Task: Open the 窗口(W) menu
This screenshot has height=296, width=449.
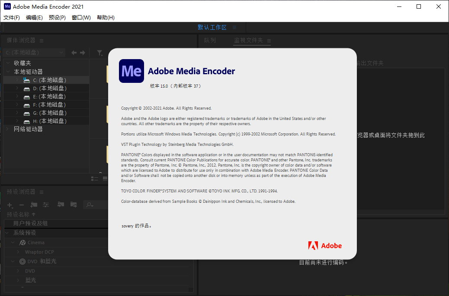Action: pyautogui.click(x=81, y=18)
